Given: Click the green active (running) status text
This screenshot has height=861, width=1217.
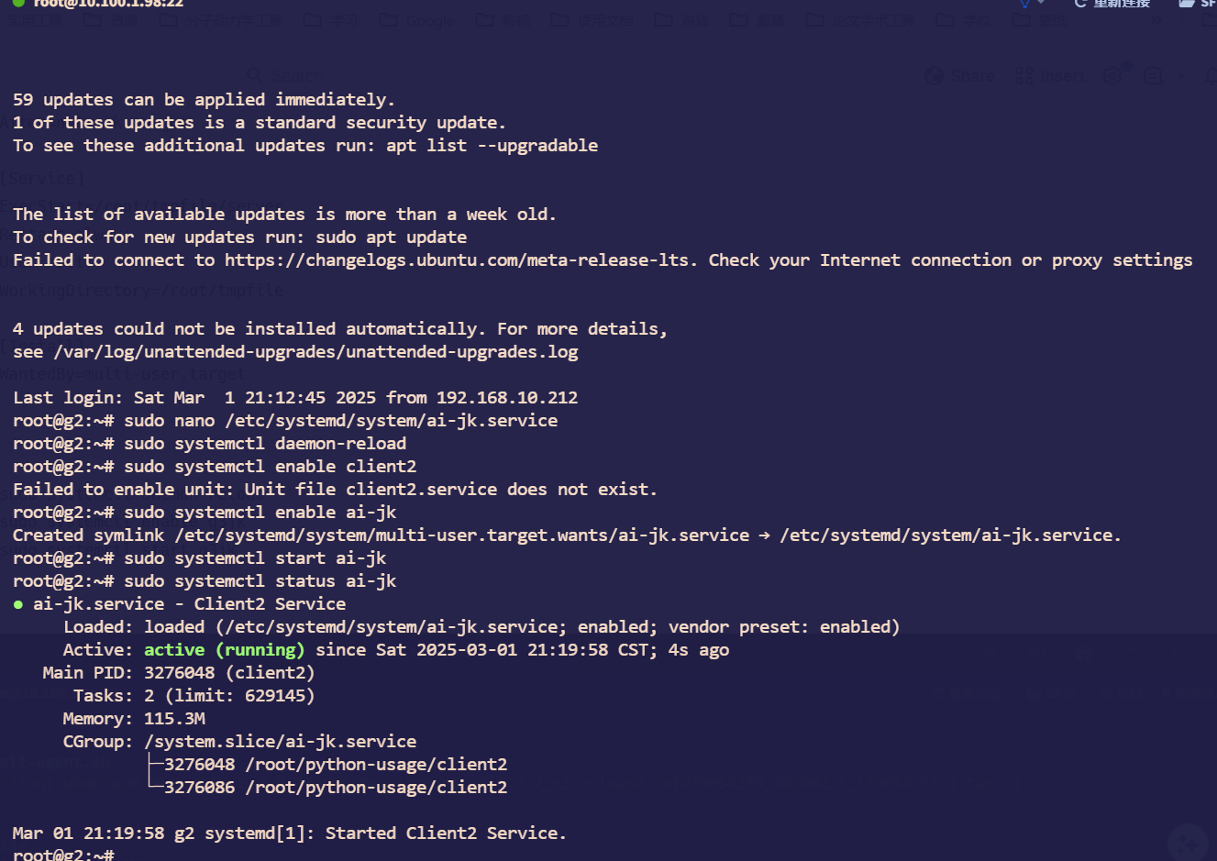Looking at the screenshot, I should 224,650.
